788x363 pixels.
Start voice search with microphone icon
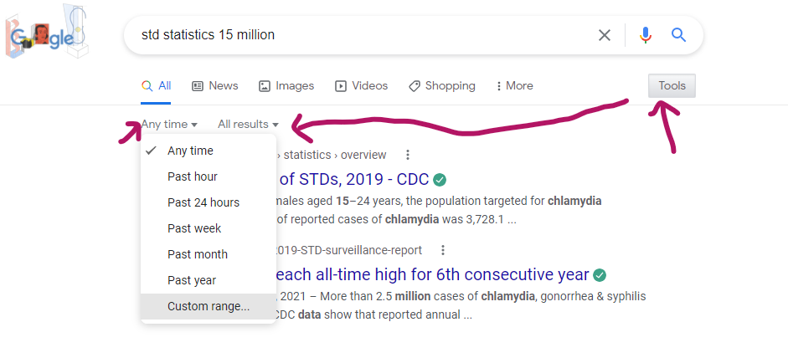pyautogui.click(x=645, y=35)
